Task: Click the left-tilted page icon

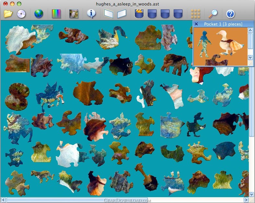Action: coord(109,14)
